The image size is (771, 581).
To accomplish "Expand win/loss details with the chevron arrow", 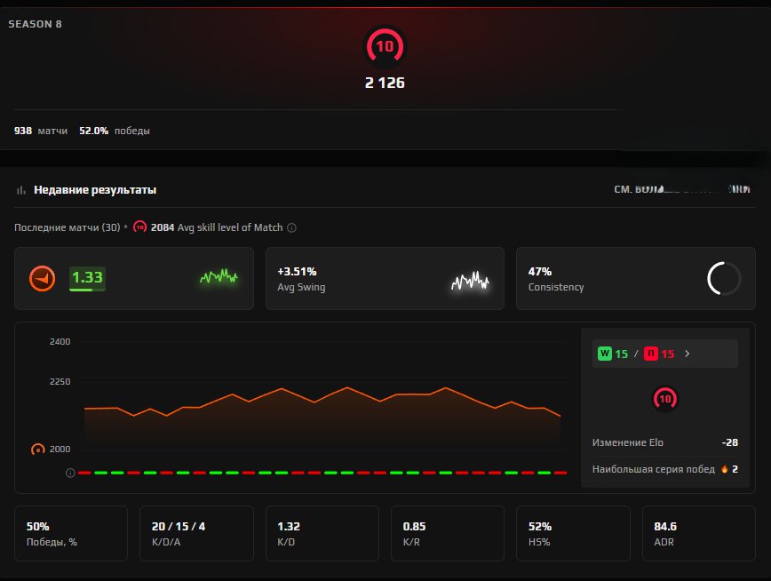I will point(688,354).
